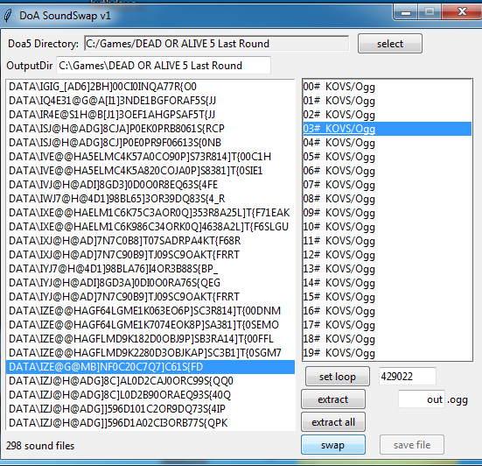482x466 pixels.
Task: Select track 04# KOVS/Ogg
Action: (388, 143)
